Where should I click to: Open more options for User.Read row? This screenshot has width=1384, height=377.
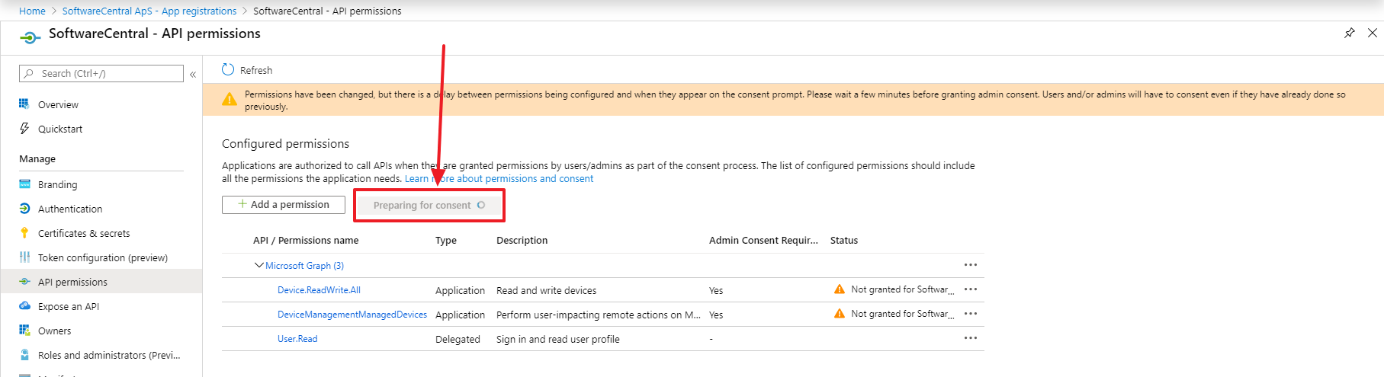[970, 338]
